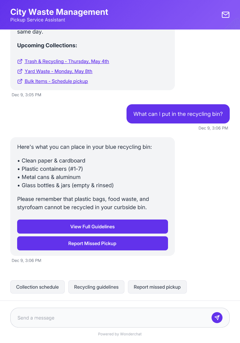Screen dimensions: 240x343
Task: Click the external link icon beside Yard Waste
Action: click(x=20, y=71)
